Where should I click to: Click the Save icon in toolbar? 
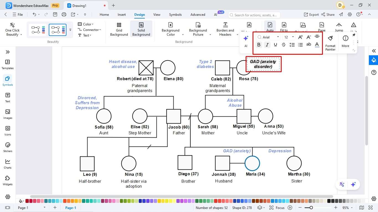point(55,14)
